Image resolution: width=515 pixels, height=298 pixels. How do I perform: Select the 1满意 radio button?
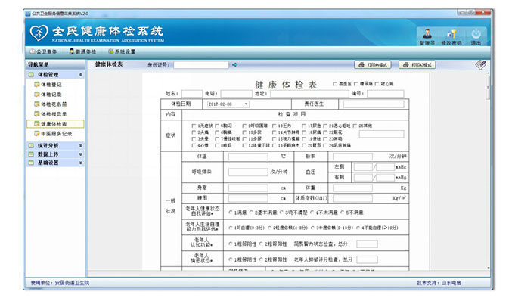pyautogui.click(x=231, y=213)
